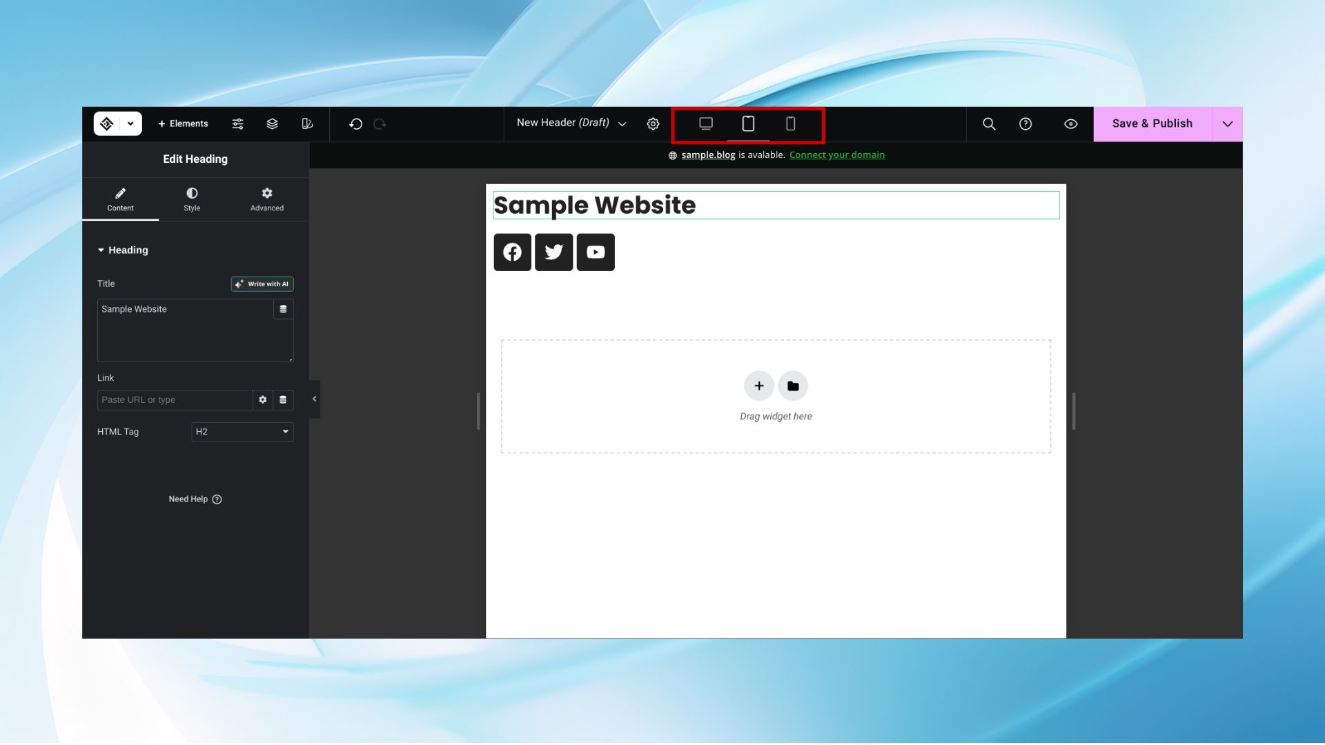Switch to desktop preview mode
This screenshot has width=1325, height=745.
[705, 124]
